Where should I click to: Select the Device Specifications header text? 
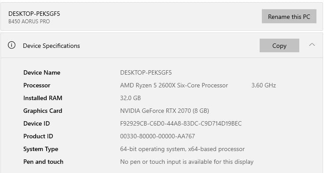click(51, 46)
